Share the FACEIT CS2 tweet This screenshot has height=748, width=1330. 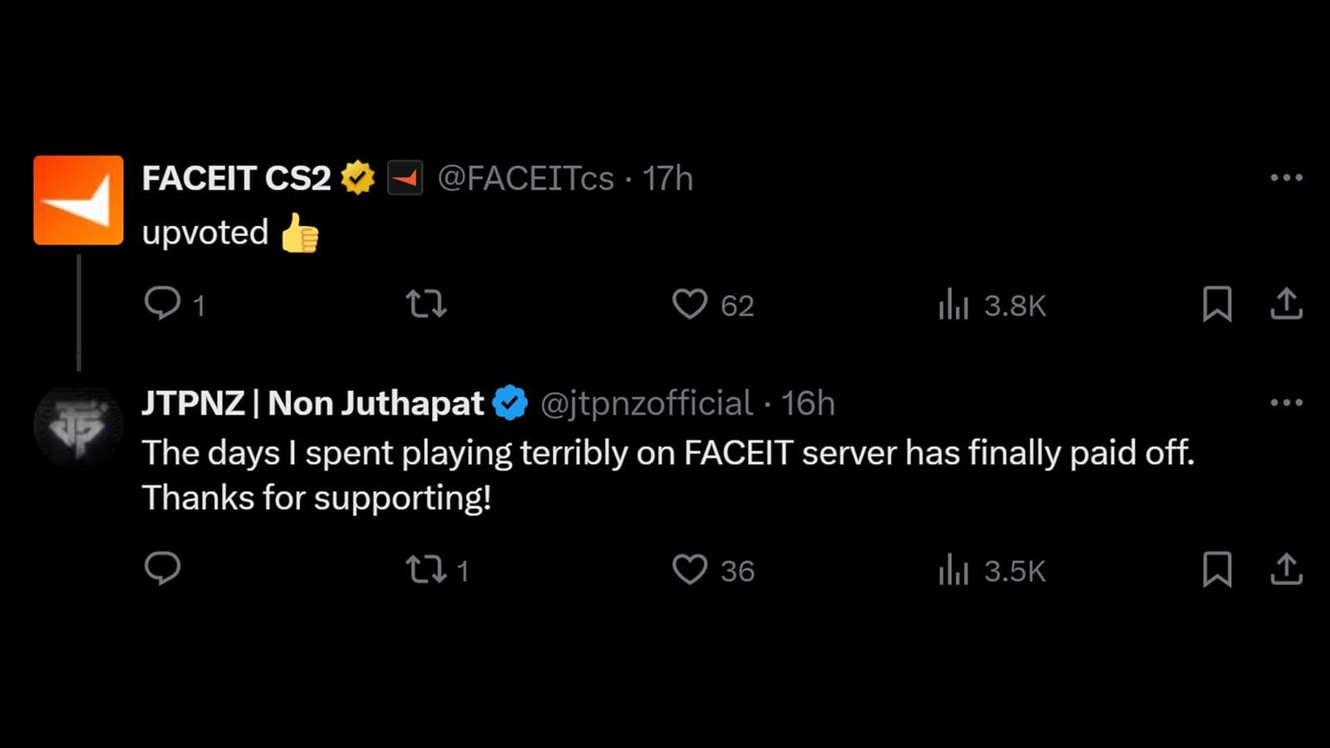(1286, 304)
